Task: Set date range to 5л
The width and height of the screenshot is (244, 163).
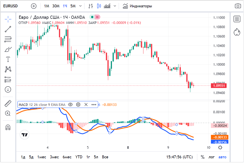Action: 96,157
